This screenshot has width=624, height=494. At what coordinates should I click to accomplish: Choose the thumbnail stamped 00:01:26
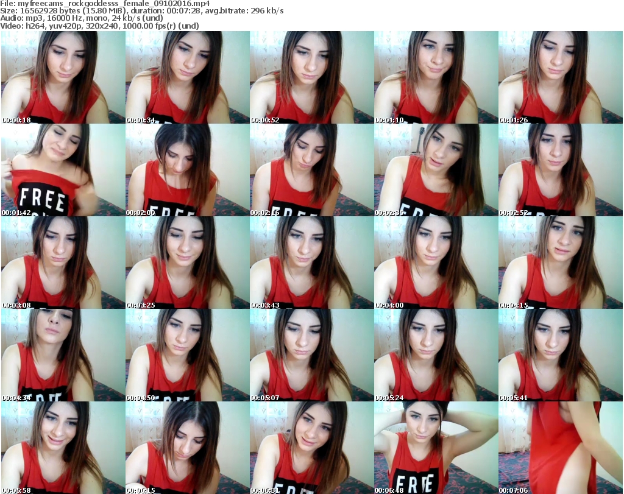click(561, 77)
